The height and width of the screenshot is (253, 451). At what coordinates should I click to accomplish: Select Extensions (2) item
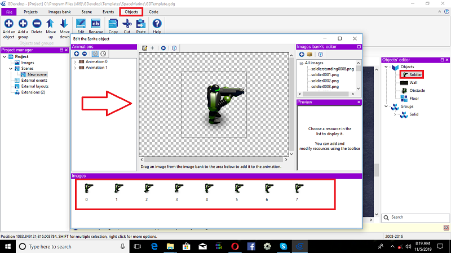click(33, 92)
